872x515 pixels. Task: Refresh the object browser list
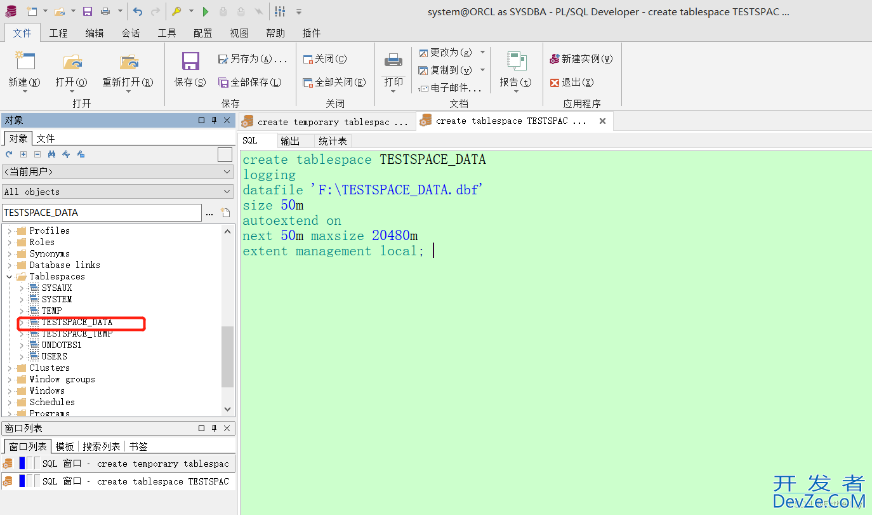coord(9,154)
